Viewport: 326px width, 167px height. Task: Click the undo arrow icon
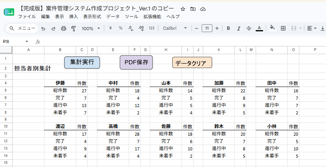[x=43, y=29]
